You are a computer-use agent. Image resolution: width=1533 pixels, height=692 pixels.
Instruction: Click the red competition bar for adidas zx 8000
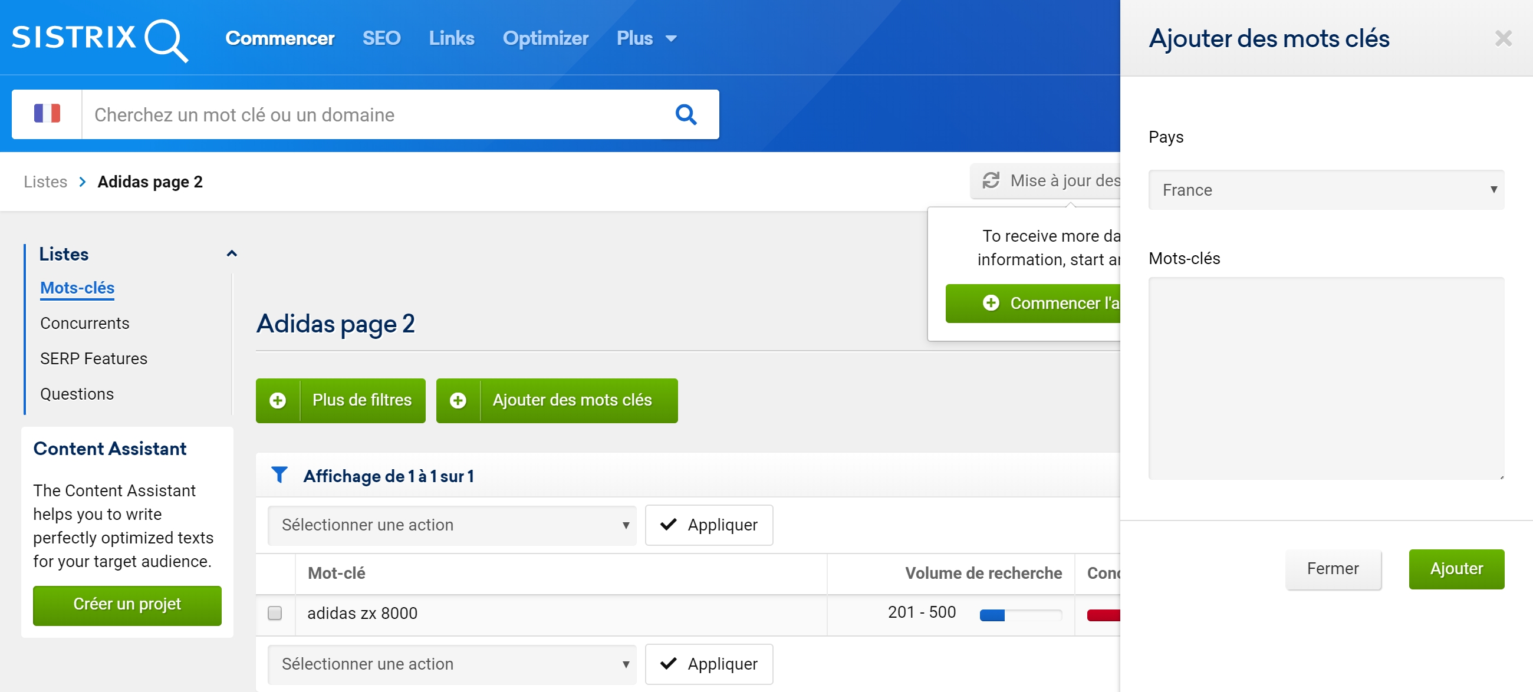tap(1103, 615)
